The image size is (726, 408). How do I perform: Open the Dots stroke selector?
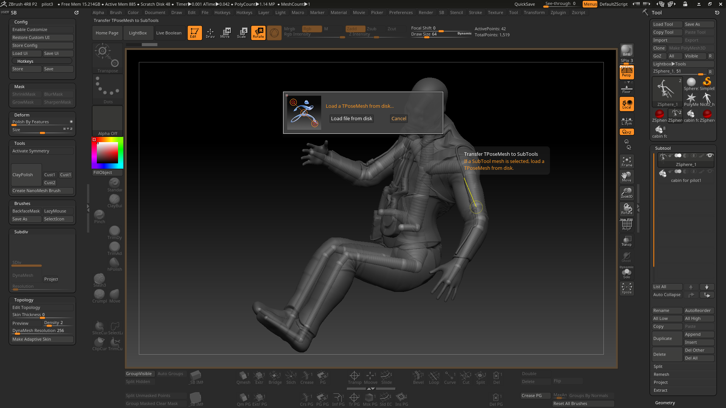[x=107, y=89]
